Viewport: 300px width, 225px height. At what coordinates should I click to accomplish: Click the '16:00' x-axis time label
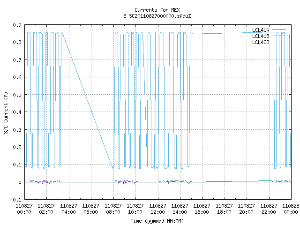coord(202,212)
